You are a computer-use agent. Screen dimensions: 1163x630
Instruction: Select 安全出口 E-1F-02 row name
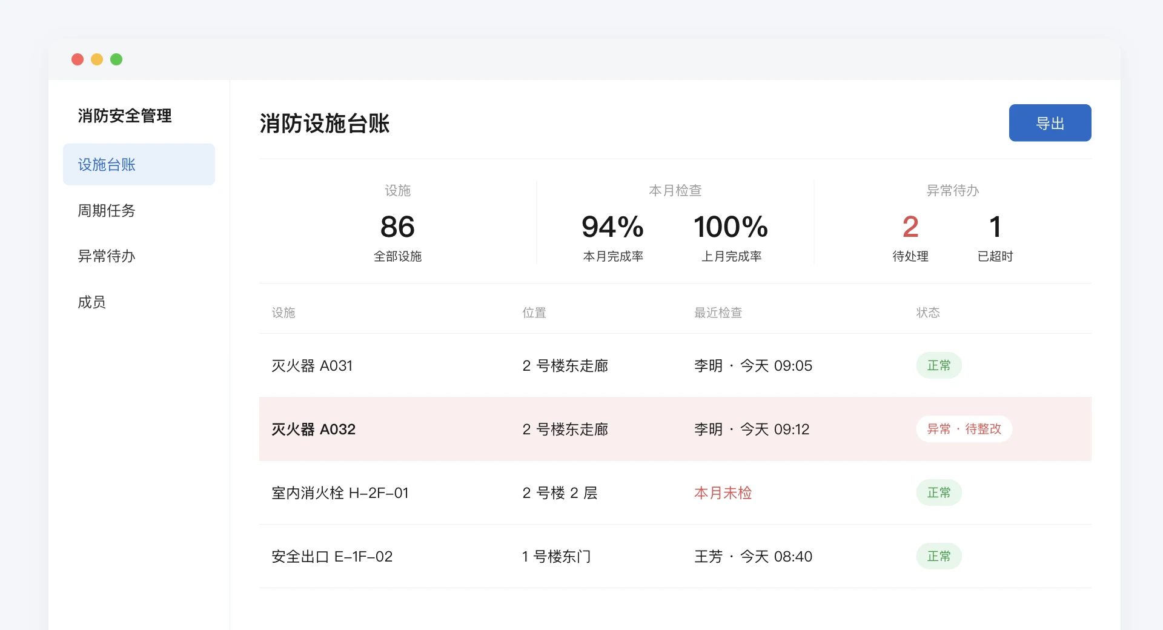332,556
